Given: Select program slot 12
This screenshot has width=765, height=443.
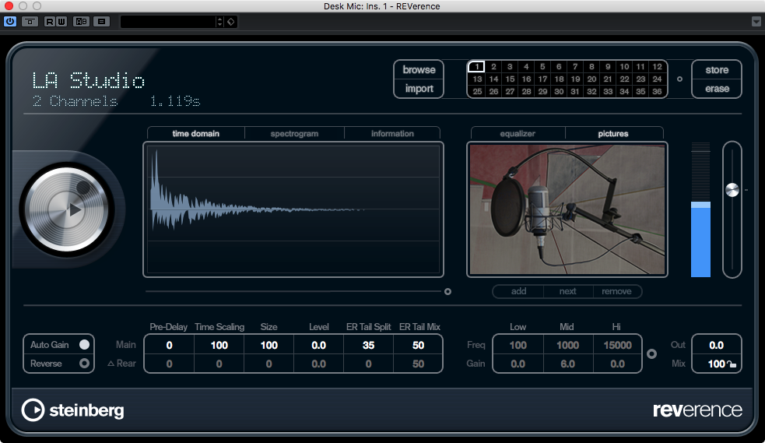Looking at the screenshot, I should tap(657, 67).
